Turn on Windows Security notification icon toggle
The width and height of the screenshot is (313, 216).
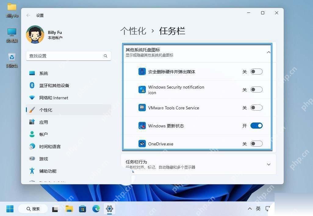point(257,90)
